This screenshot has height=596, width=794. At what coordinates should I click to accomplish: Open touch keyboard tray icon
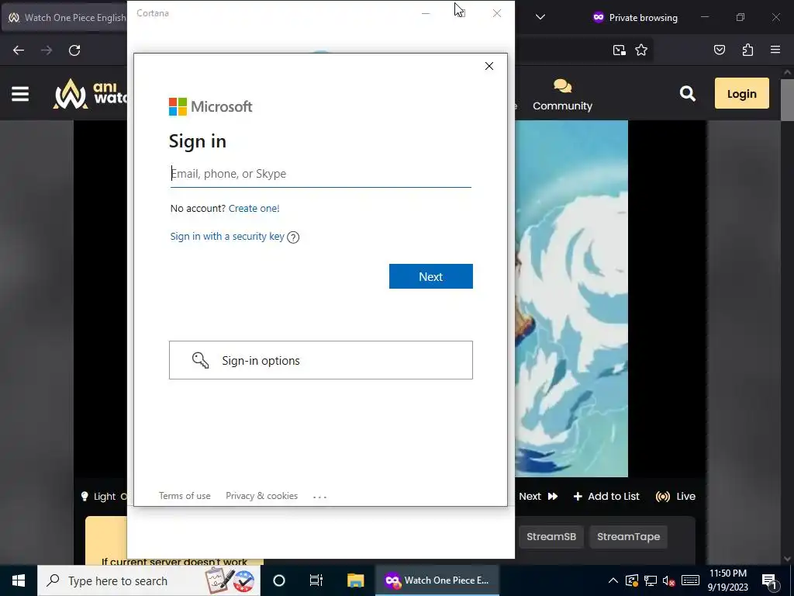click(x=690, y=580)
